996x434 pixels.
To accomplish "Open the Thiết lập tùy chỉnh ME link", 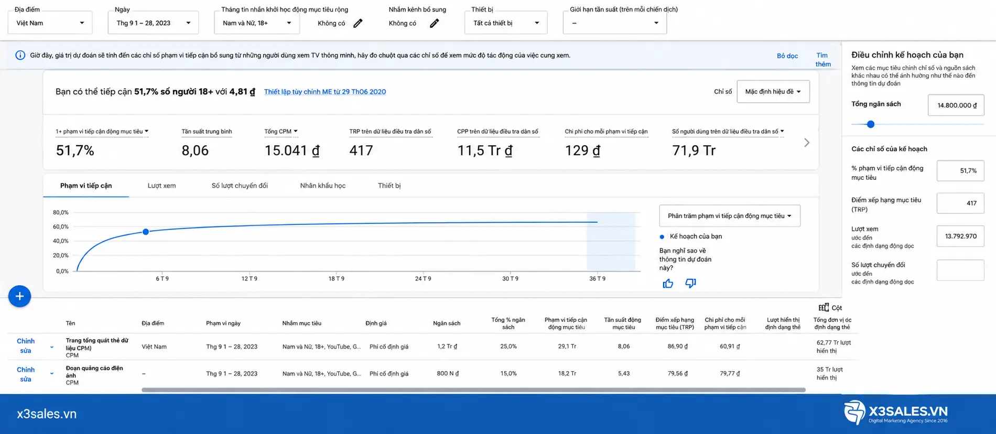I will point(325,92).
